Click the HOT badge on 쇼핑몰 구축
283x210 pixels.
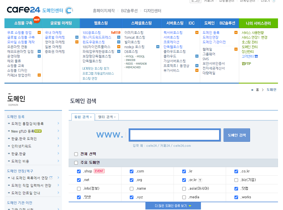click(37, 20)
